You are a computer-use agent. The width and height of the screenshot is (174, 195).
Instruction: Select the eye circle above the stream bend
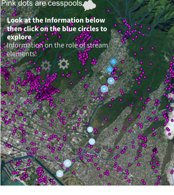(104, 89)
